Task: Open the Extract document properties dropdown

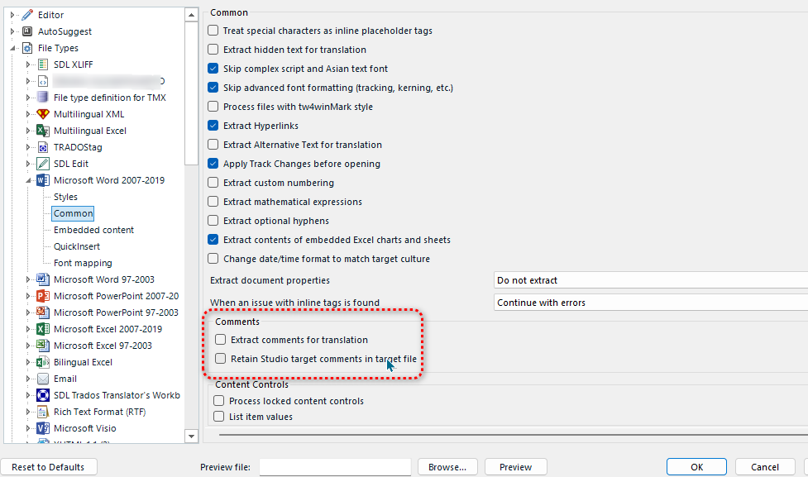Action: pos(650,280)
